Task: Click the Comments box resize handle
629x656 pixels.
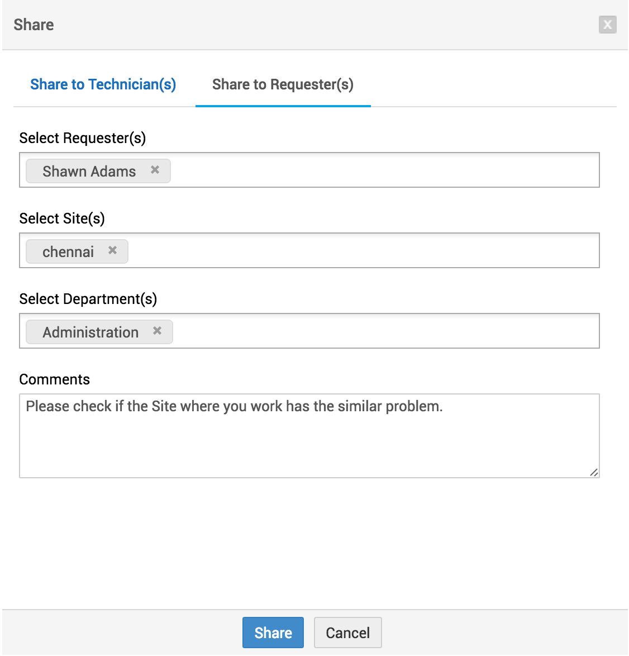Action: click(x=594, y=472)
